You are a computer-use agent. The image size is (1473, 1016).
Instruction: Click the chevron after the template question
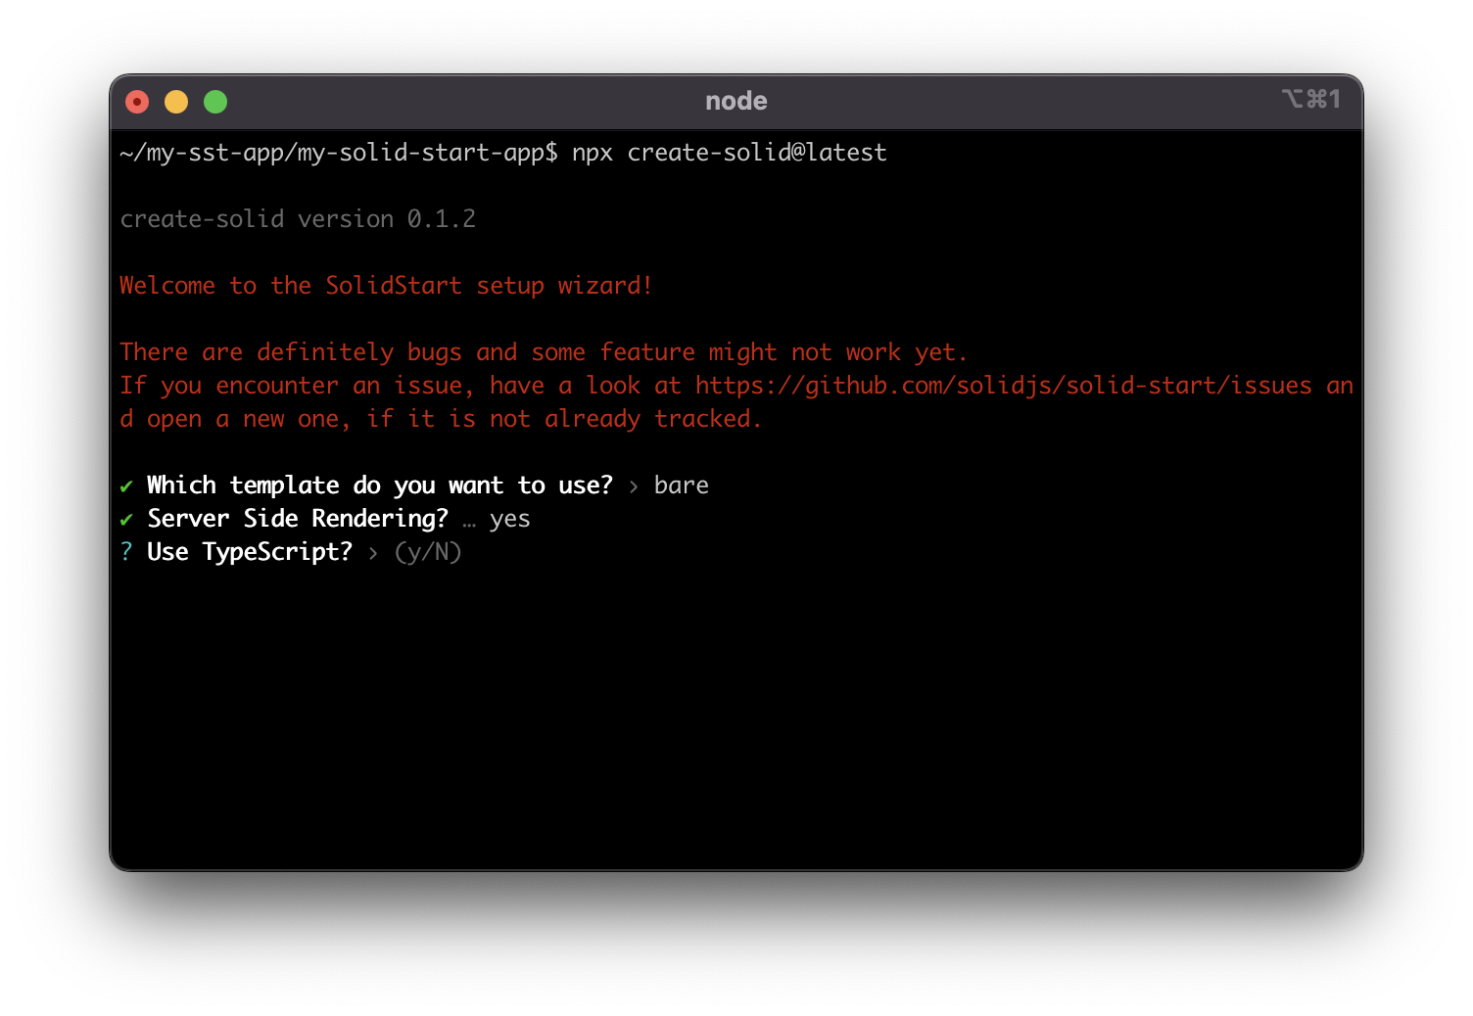(x=634, y=486)
